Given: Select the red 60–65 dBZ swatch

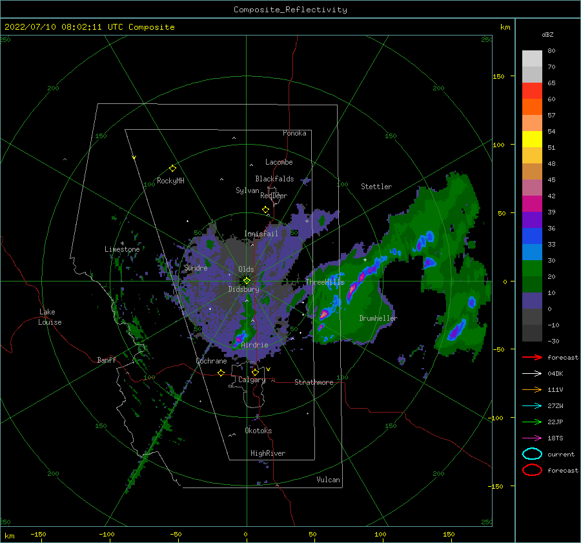Looking at the screenshot, I should pos(532,91).
